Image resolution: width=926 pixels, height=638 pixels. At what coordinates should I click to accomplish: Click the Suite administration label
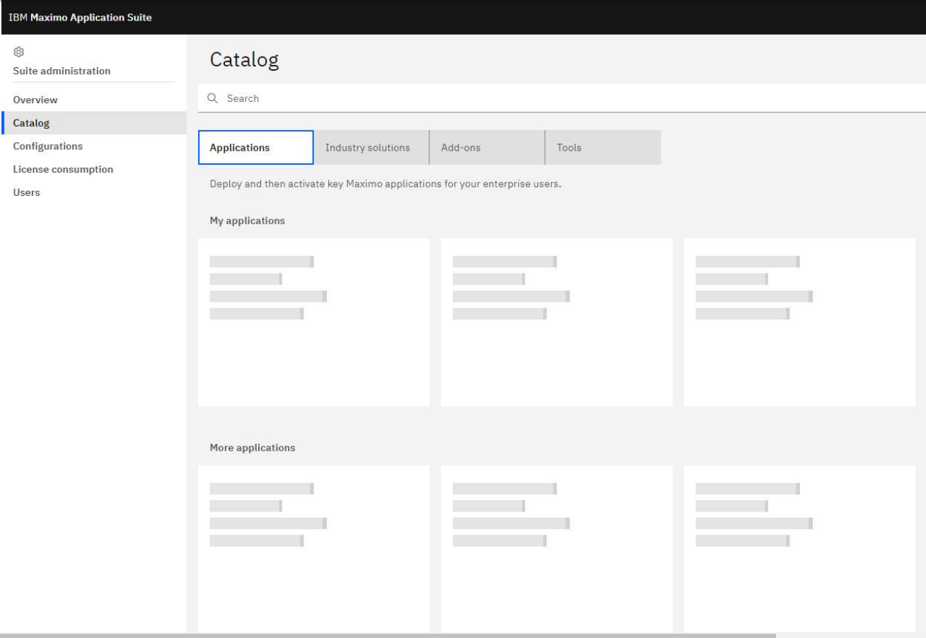[62, 71]
